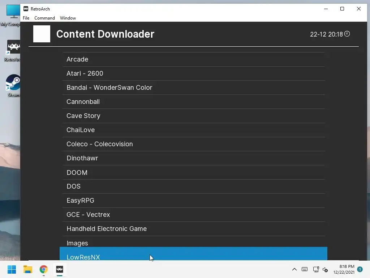This screenshot has width=370, height=278.
Task: Select the My Computer desktop icon
Action: (12, 15)
